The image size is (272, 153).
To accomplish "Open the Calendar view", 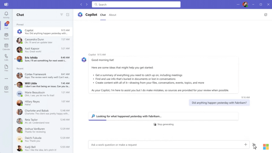I will point(6,47).
